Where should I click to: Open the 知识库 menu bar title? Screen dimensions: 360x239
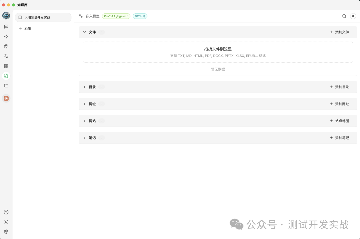[x=22, y=5]
